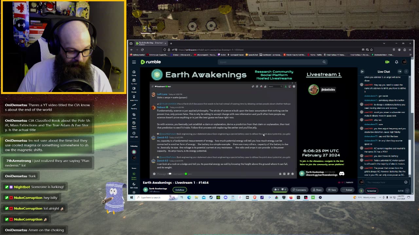List all browser tabs dropdown

(384, 43)
